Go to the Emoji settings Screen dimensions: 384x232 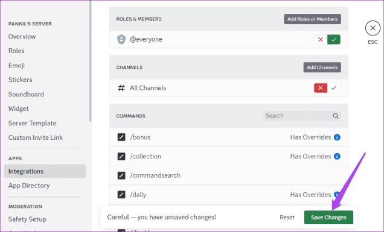click(16, 66)
